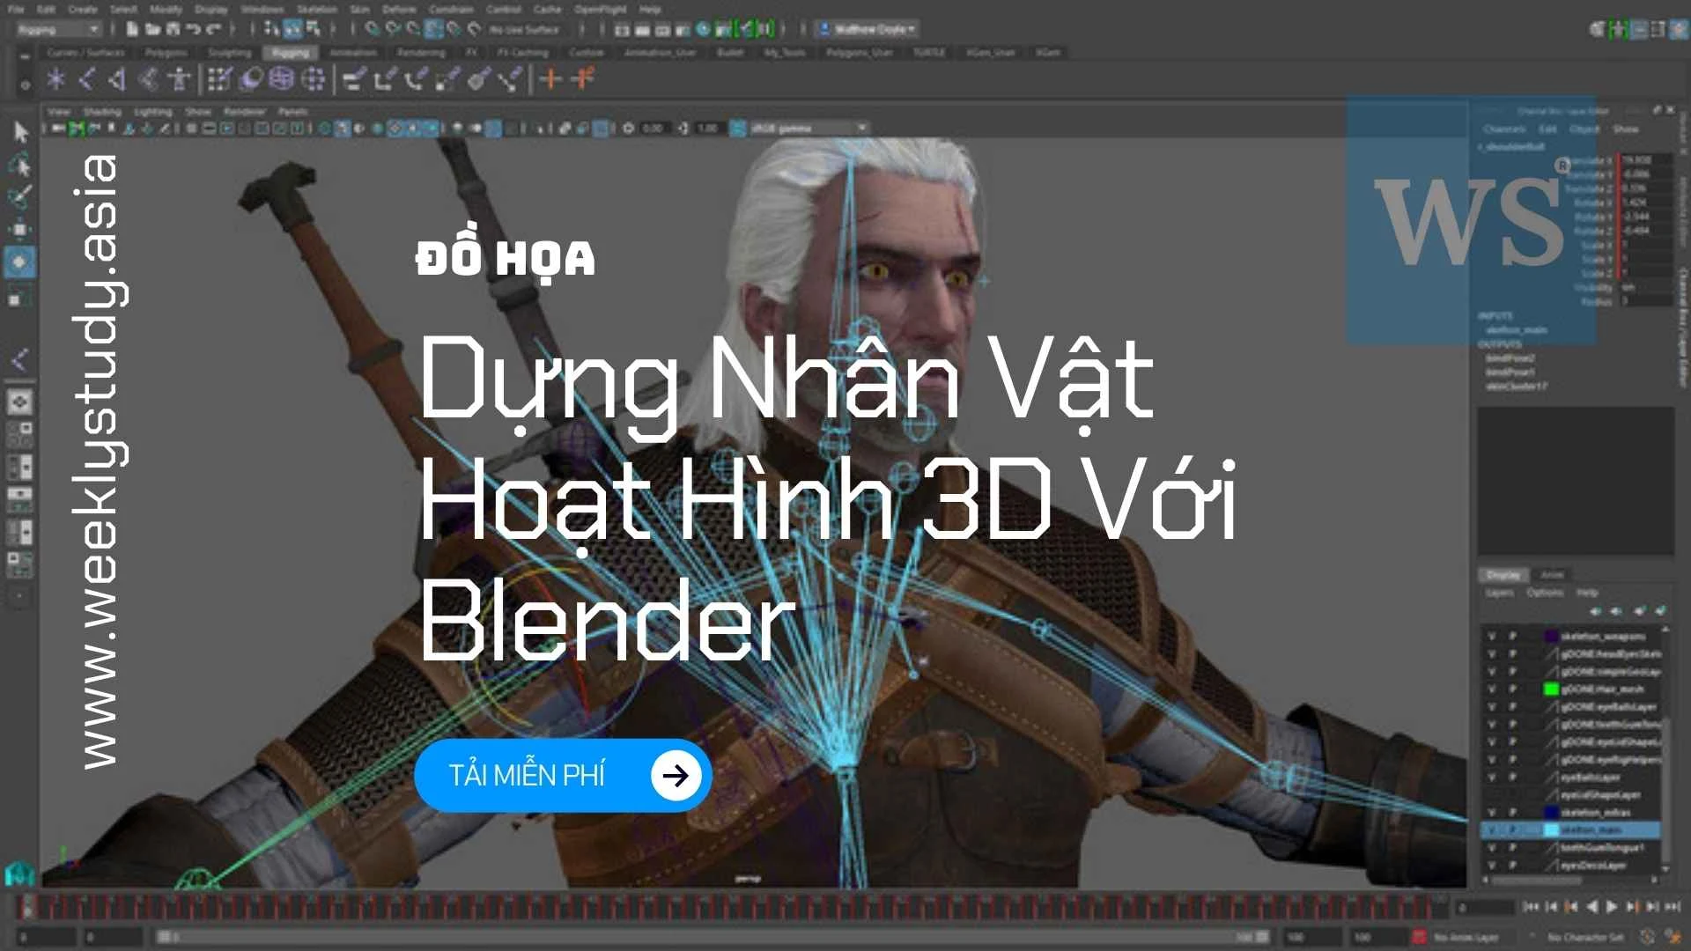Image resolution: width=1691 pixels, height=951 pixels.
Task: Switch to the Sculpting shelf tab
Action: [x=229, y=53]
